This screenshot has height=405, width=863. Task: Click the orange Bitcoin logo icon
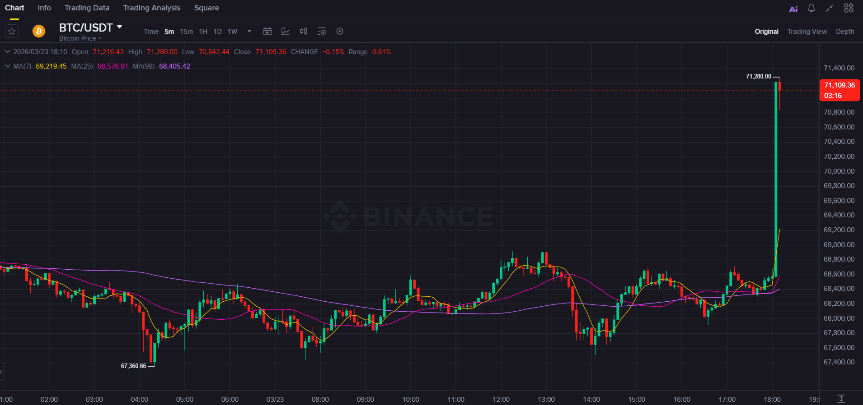click(x=39, y=31)
